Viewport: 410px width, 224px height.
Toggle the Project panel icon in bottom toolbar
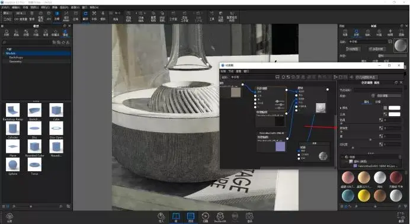coord(191,217)
